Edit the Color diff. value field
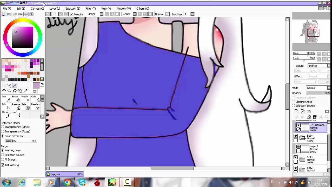The image size is (332, 187). [21, 141]
